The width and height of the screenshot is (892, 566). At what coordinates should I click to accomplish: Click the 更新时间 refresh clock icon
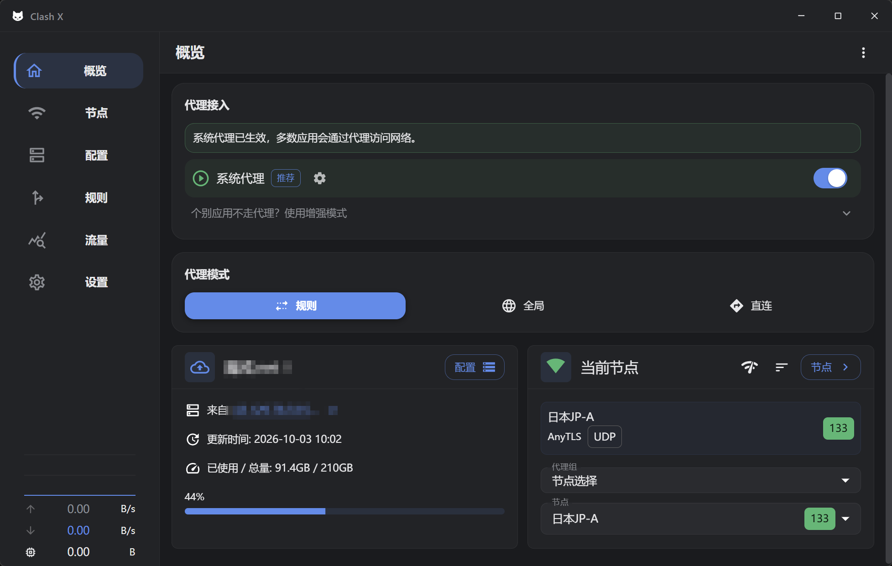click(x=193, y=439)
